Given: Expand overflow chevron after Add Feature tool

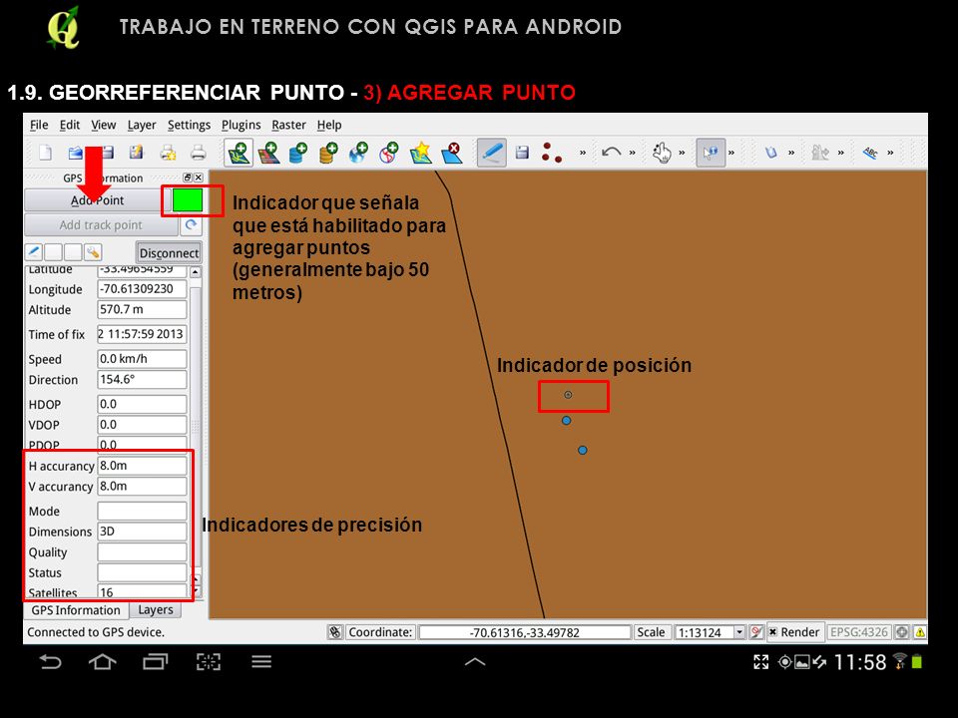Looking at the screenshot, I should pyautogui.click(x=583, y=153).
